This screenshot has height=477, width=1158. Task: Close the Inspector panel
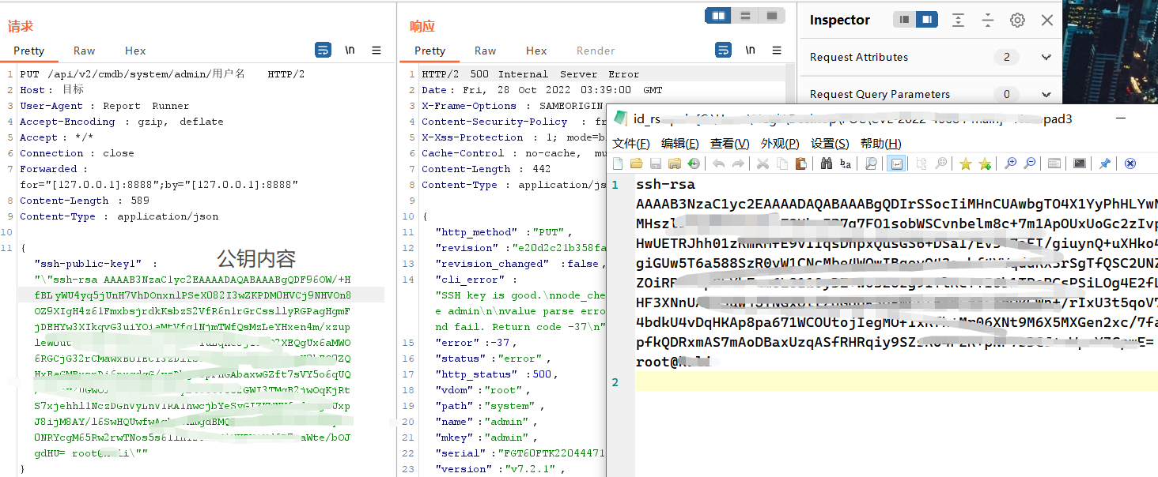(x=1047, y=20)
